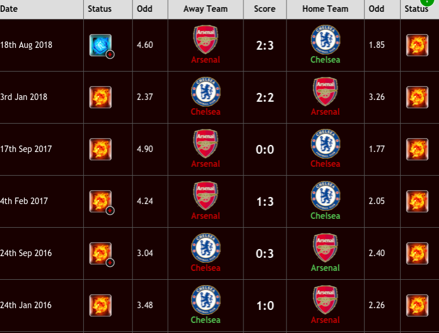Screen dimensions: 439x333
Task: Open the 2:2 score for 3rd Jan 2018
Action: pyautogui.click(x=265, y=98)
